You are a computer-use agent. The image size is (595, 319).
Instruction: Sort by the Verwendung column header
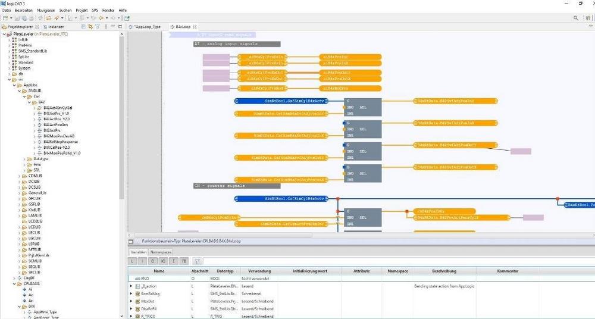click(x=259, y=271)
